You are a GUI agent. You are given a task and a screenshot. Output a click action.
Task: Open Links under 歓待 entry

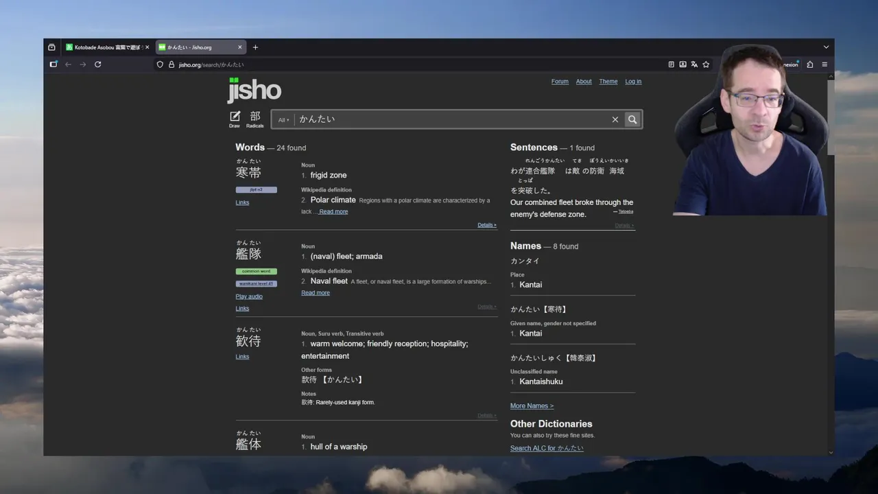[242, 357]
